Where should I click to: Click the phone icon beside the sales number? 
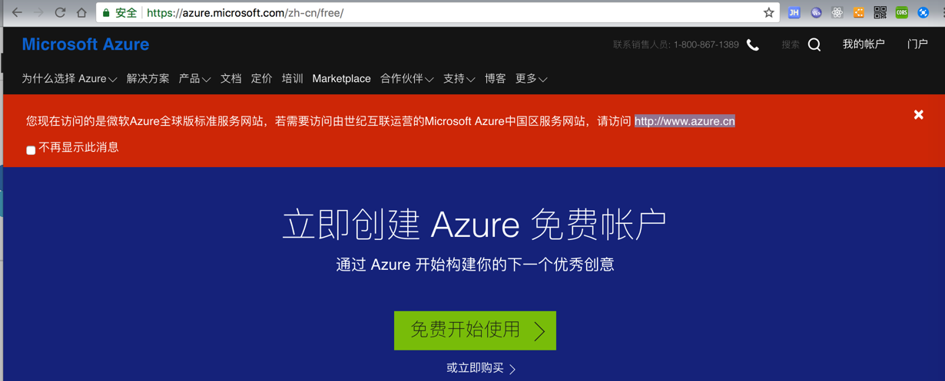(753, 44)
